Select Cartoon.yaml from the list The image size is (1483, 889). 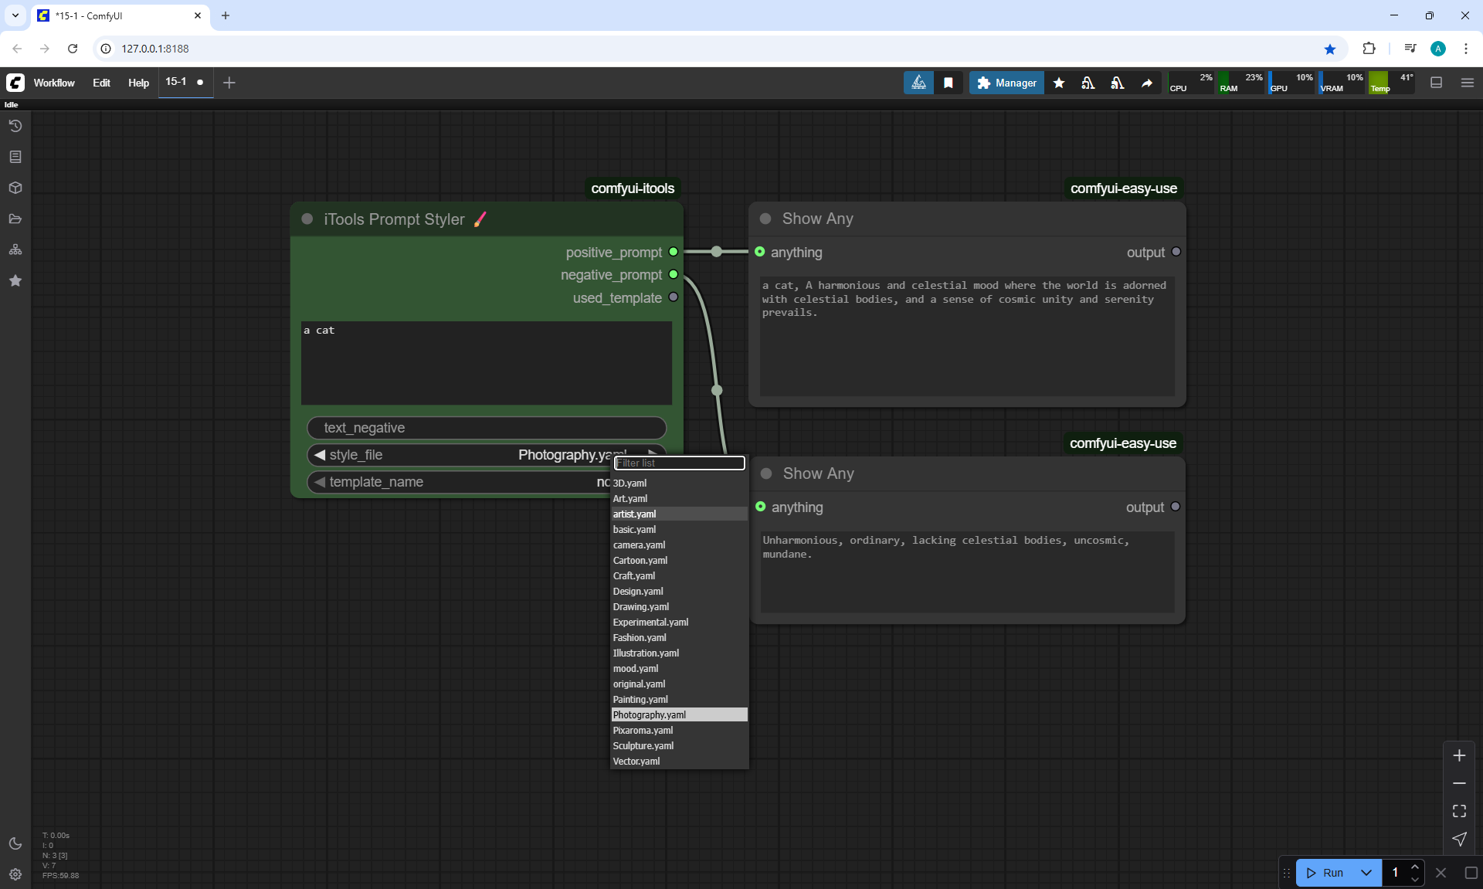(640, 561)
